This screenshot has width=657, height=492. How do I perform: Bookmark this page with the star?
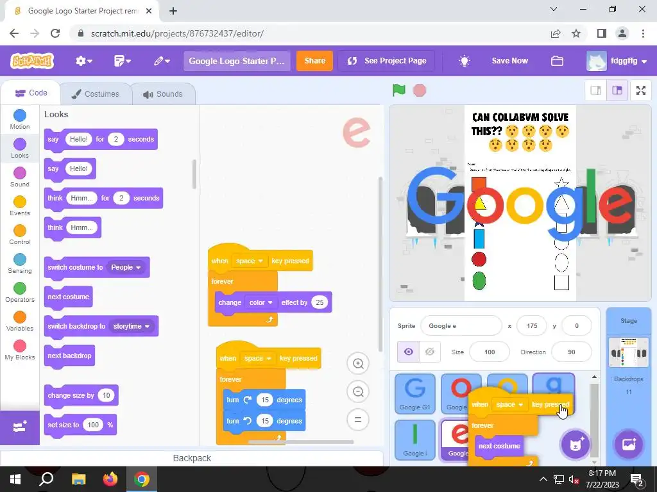[x=576, y=33]
